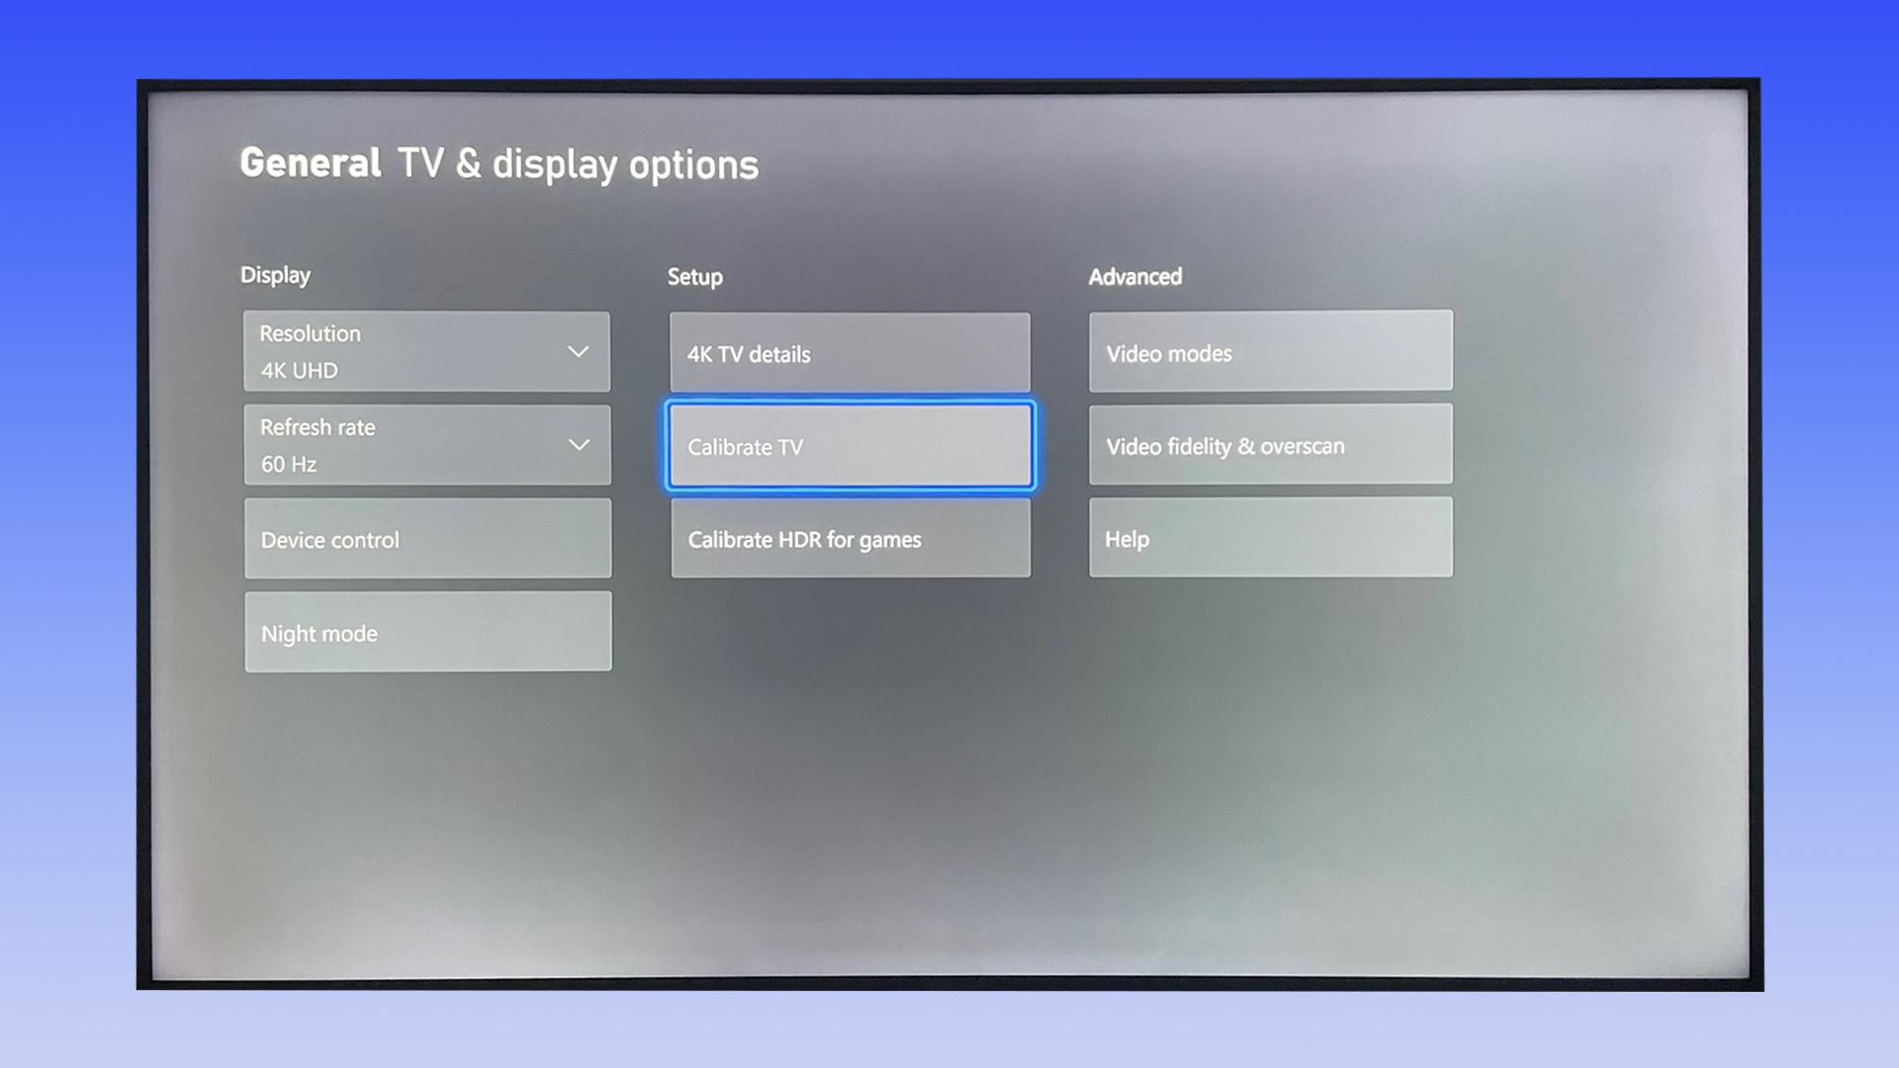
Task: Select 4K TV details setup
Action: [x=849, y=352]
